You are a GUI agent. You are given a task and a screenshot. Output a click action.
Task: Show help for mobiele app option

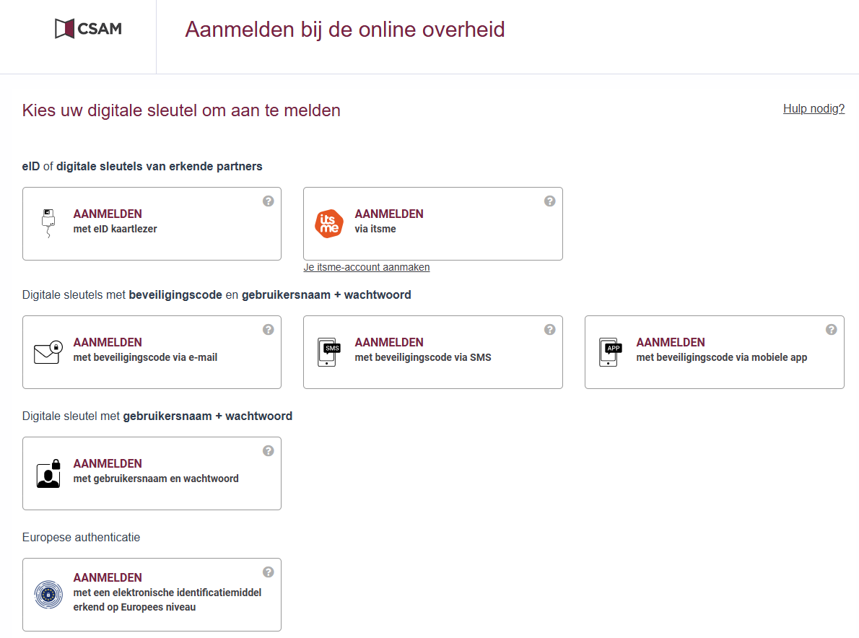click(832, 330)
